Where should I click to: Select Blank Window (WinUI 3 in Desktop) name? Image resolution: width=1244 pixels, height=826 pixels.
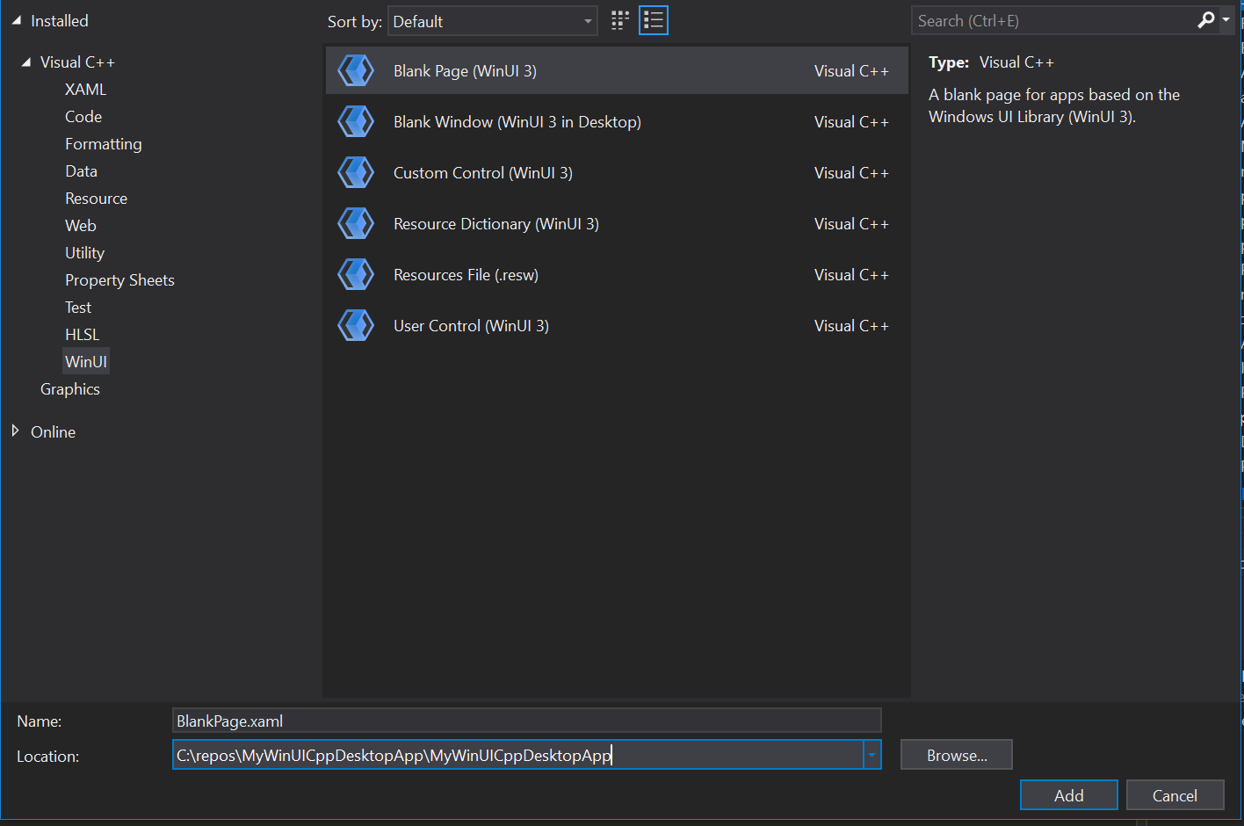tap(517, 122)
